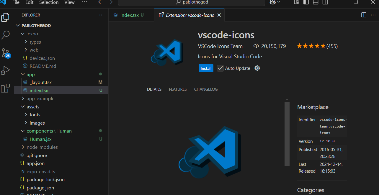Select the FEATURES tab
379x195 pixels.
[178, 89]
